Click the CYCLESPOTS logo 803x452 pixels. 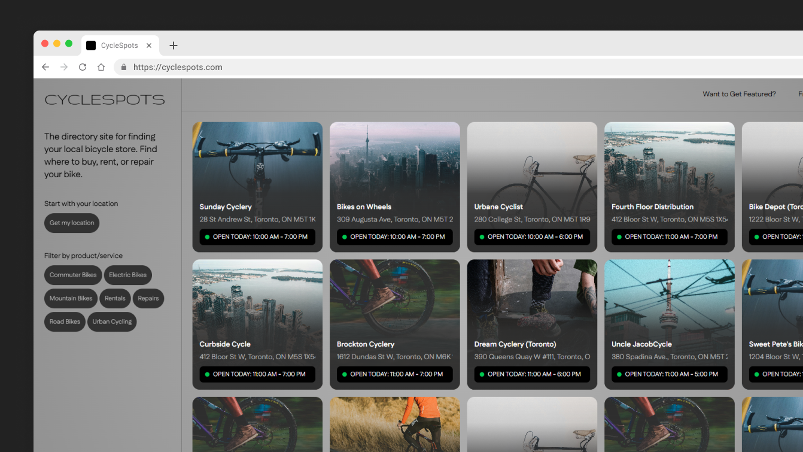click(105, 100)
